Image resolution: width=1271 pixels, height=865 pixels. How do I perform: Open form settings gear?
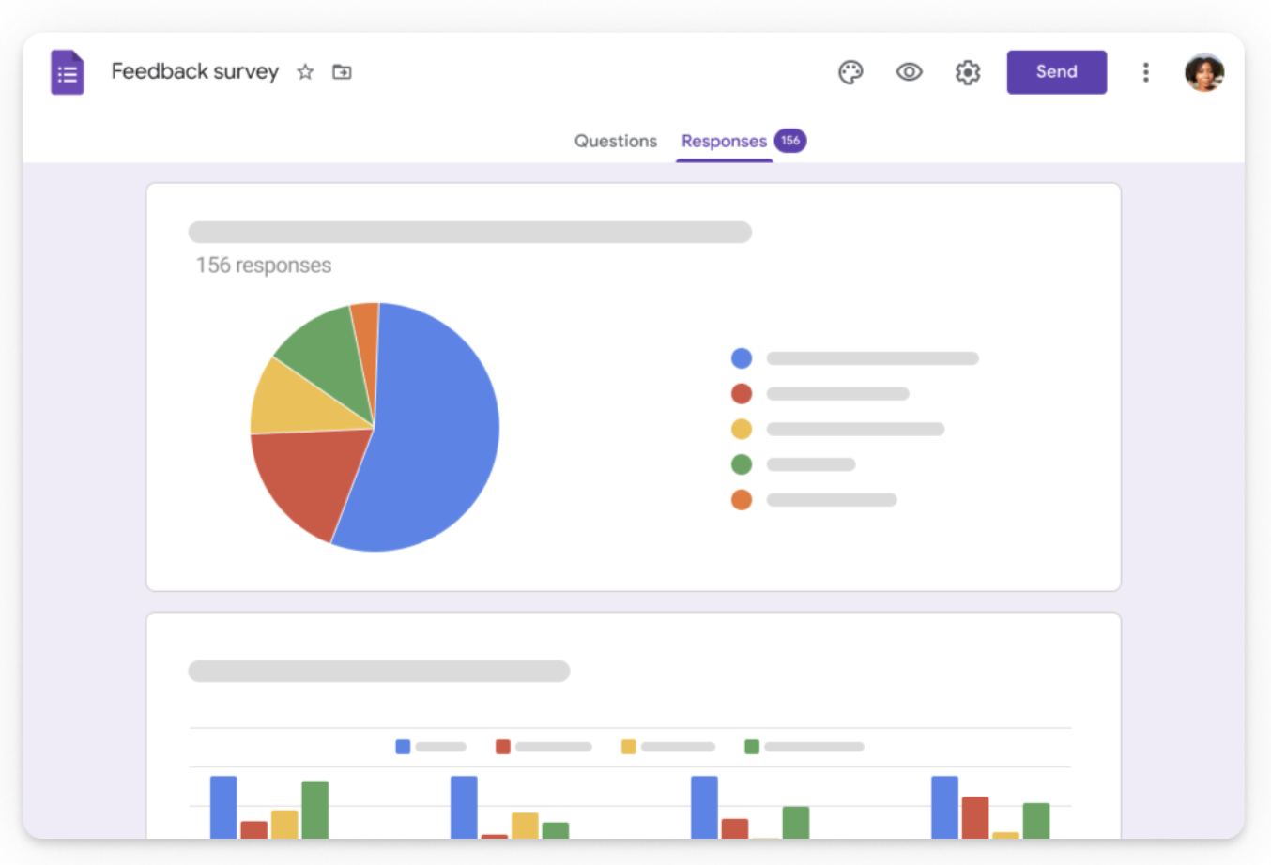(x=967, y=72)
